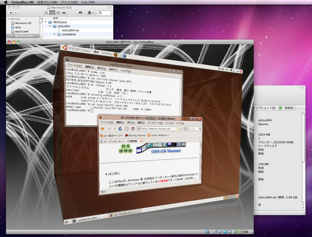
Task: Collapse the vb3cu904 folder in Finder
Action: pyautogui.click(x=50, y=26)
